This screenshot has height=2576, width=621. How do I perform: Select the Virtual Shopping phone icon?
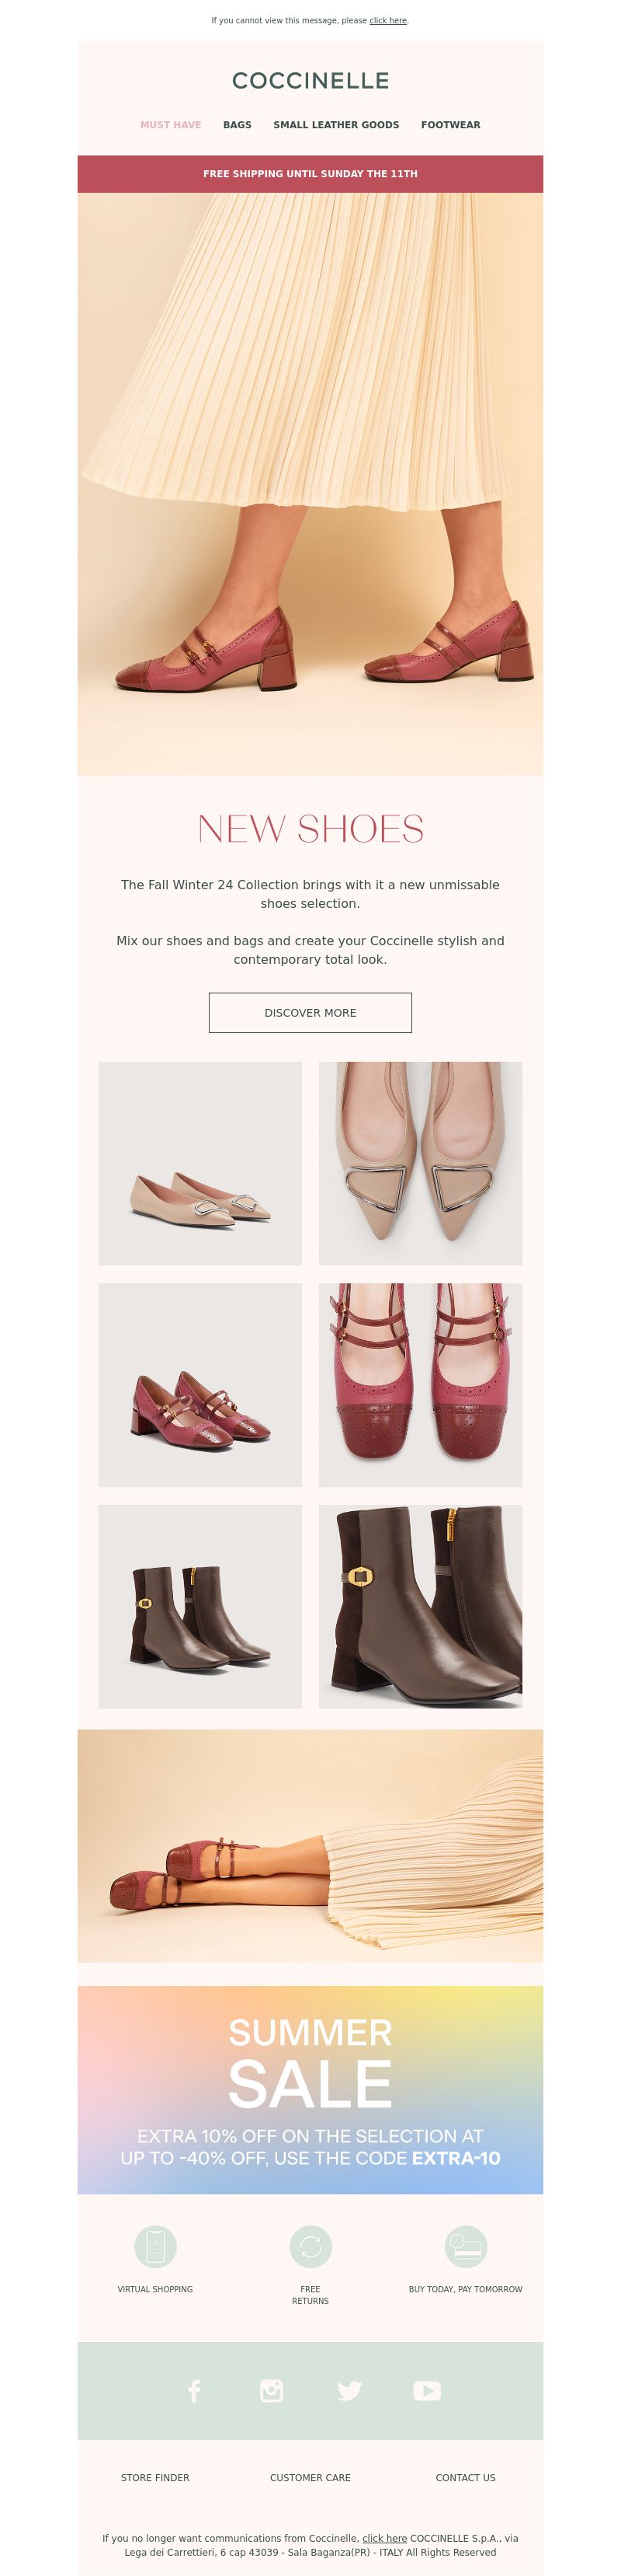[x=154, y=2247]
